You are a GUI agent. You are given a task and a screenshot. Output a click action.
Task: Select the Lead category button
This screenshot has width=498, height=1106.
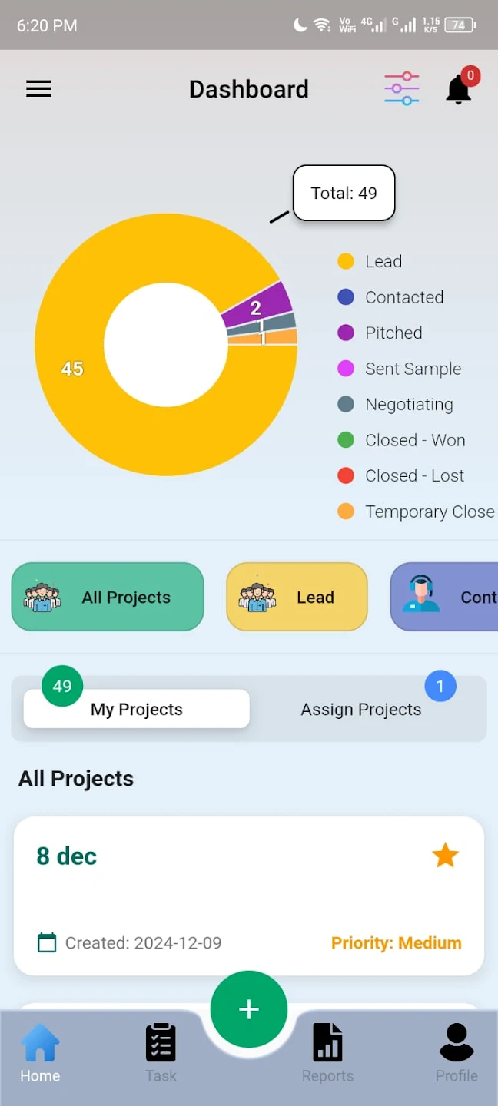[x=297, y=597]
